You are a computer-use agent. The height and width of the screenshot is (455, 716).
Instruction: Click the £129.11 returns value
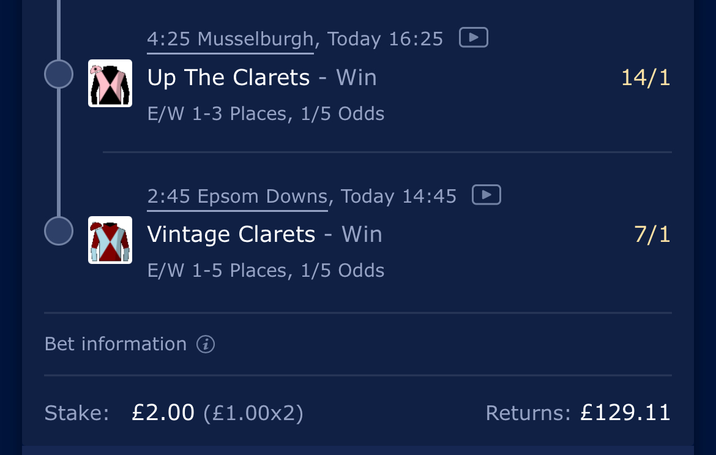tap(625, 413)
